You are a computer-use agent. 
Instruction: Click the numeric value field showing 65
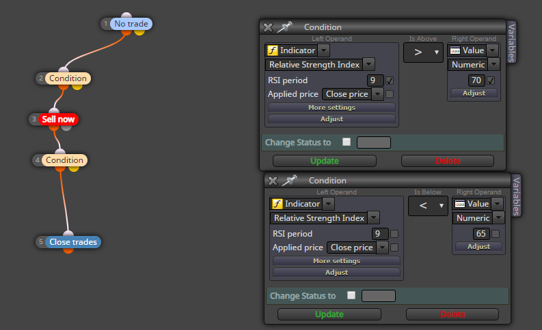481,234
